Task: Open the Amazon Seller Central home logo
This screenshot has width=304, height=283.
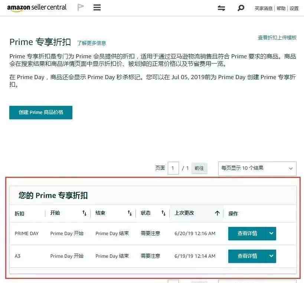Action: (37, 8)
